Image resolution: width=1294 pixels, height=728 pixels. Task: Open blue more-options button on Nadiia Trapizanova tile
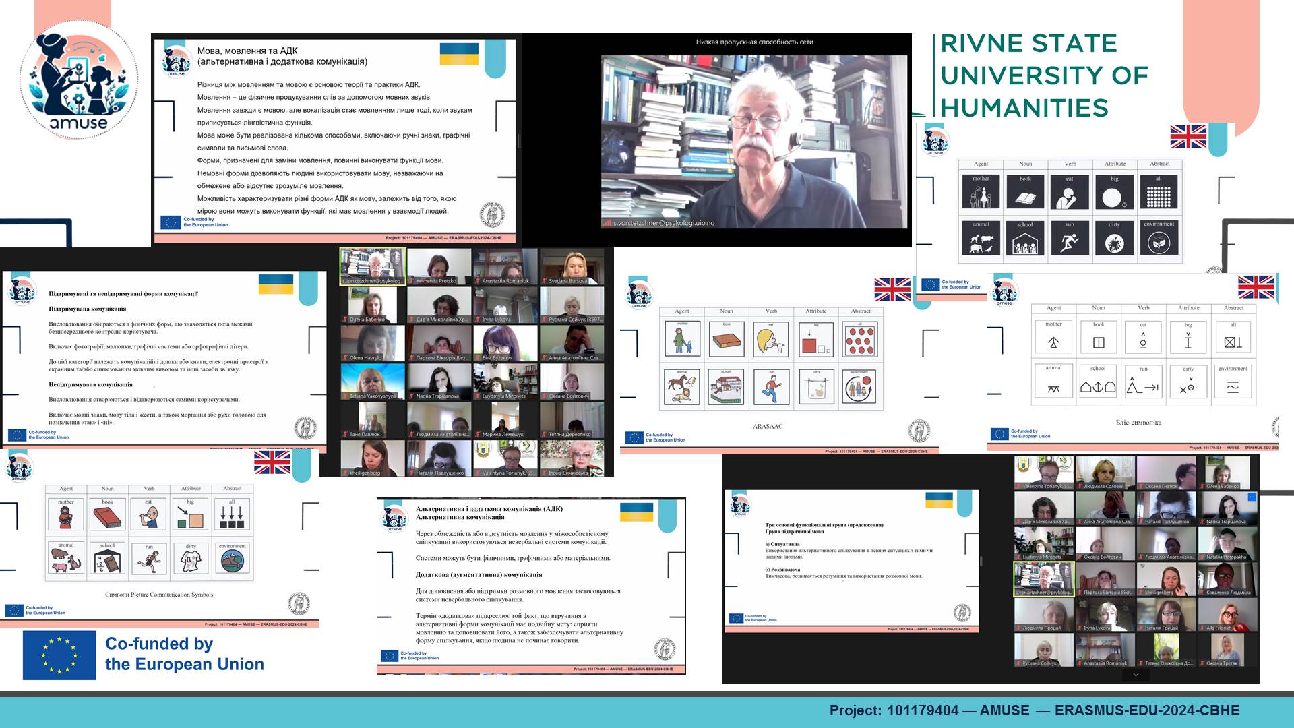click(1252, 497)
